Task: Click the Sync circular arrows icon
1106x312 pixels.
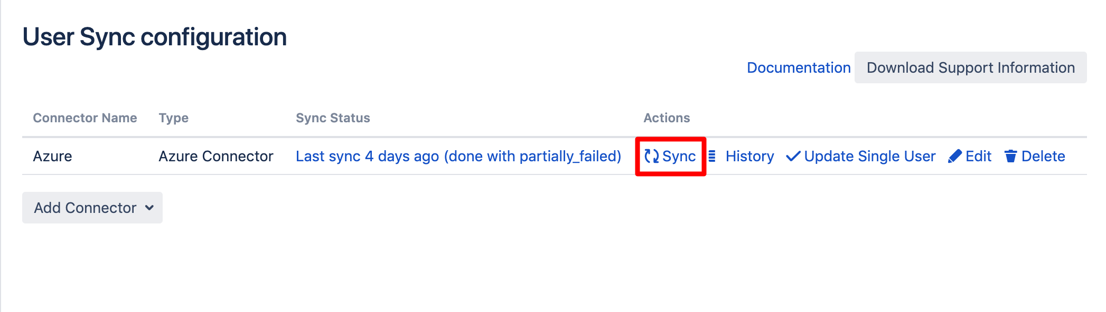Action: [651, 156]
